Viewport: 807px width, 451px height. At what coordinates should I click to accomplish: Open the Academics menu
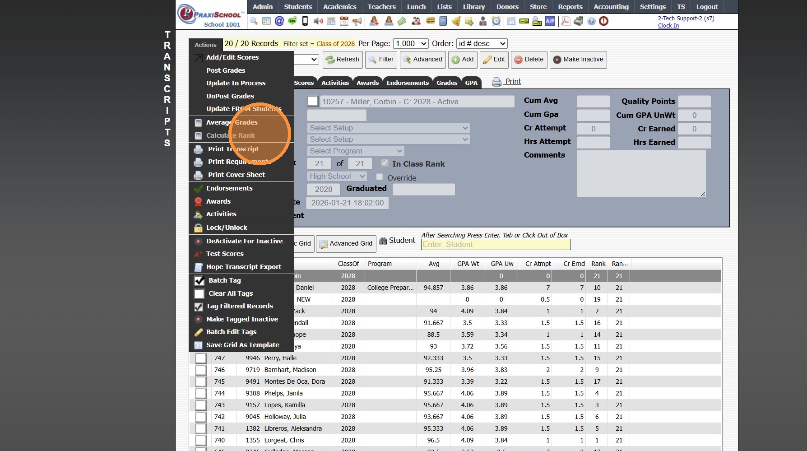point(339,7)
